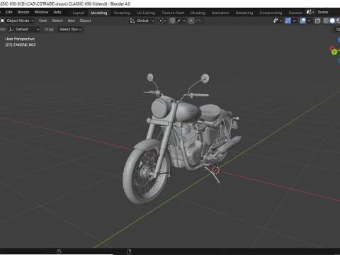The image size is (340, 255).
Task: Click the '(27) ENGINE.002' label
Action: click(x=21, y=45)
